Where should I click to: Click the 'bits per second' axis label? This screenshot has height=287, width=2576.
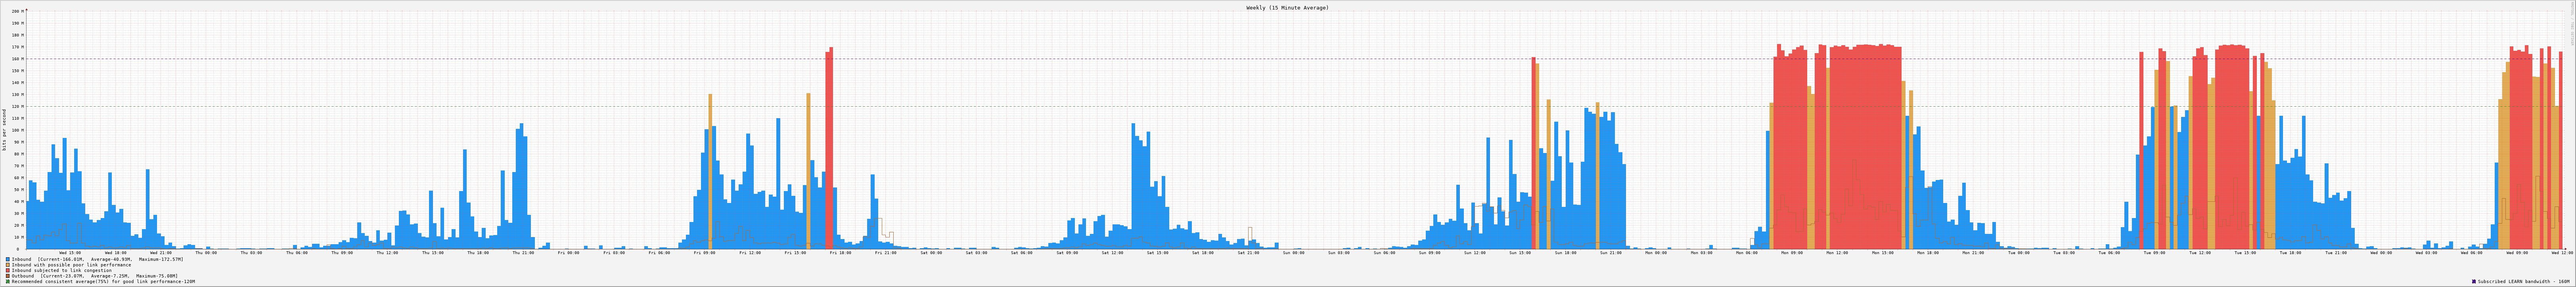(x=4, y=130)
